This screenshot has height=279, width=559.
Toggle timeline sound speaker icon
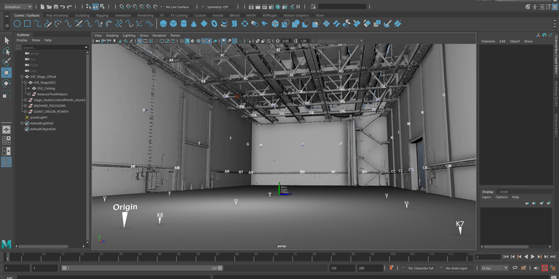537,268
